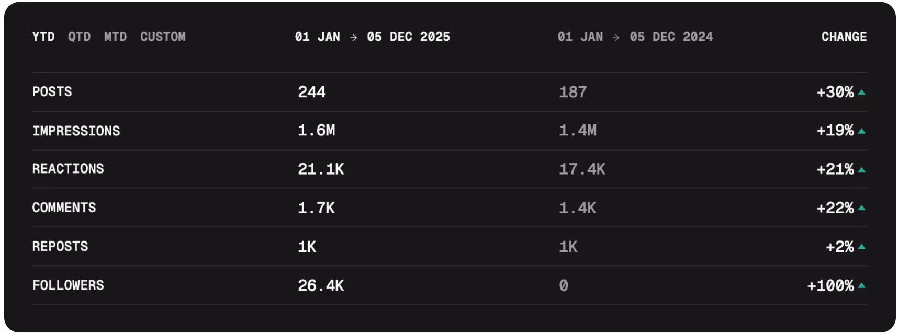This screenshot has height=334, width=898.
Task: Open the MTD time range
Action: click(x=116, y=37)
